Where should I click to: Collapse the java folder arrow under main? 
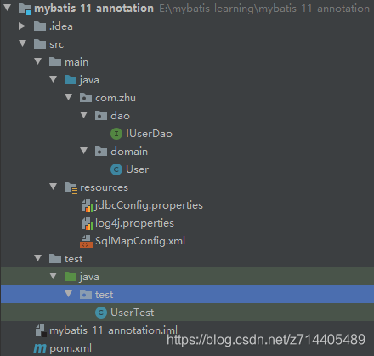coord(54,79)
